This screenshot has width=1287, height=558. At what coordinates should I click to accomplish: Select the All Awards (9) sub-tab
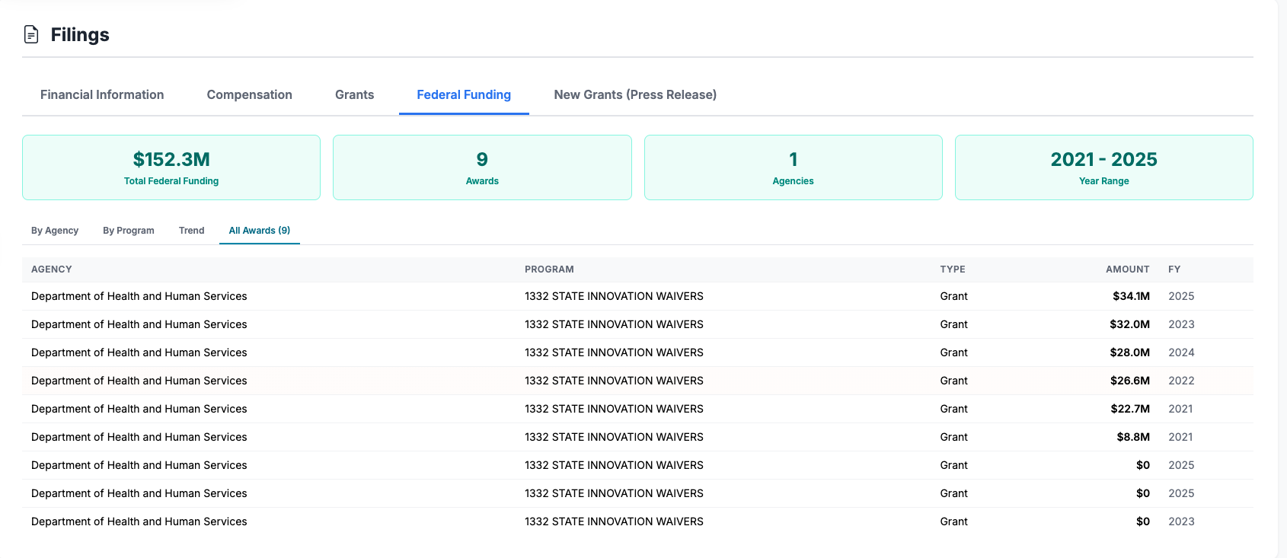click(259, 231)
